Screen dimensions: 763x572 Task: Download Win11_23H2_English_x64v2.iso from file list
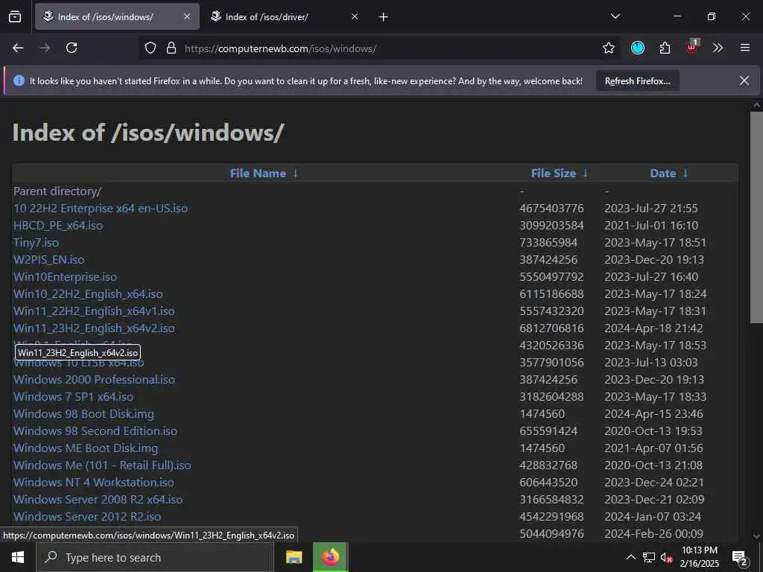(x=94, y=328)
